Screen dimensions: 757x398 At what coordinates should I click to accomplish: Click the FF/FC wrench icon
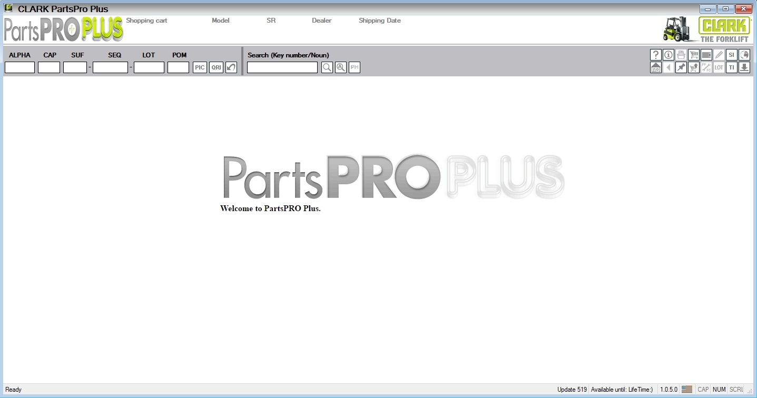706,67
